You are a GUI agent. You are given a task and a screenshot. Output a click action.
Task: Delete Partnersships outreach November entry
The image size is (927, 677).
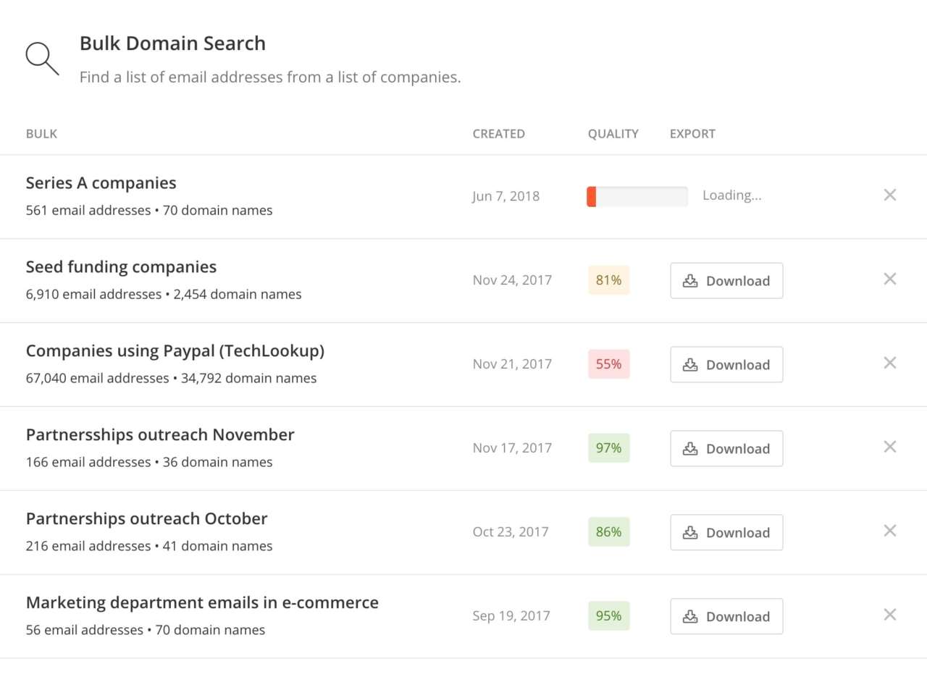coord(890,447)
